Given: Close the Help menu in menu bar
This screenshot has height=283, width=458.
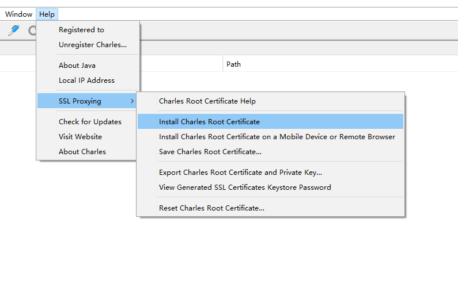Looking at the screenshot, I should pyautogui.click(x=47, y=14).
